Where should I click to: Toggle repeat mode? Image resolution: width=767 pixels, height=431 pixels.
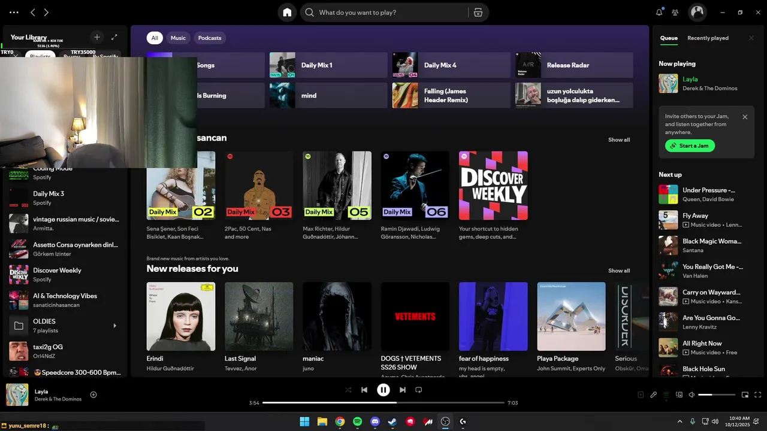[x=419, y=390]
